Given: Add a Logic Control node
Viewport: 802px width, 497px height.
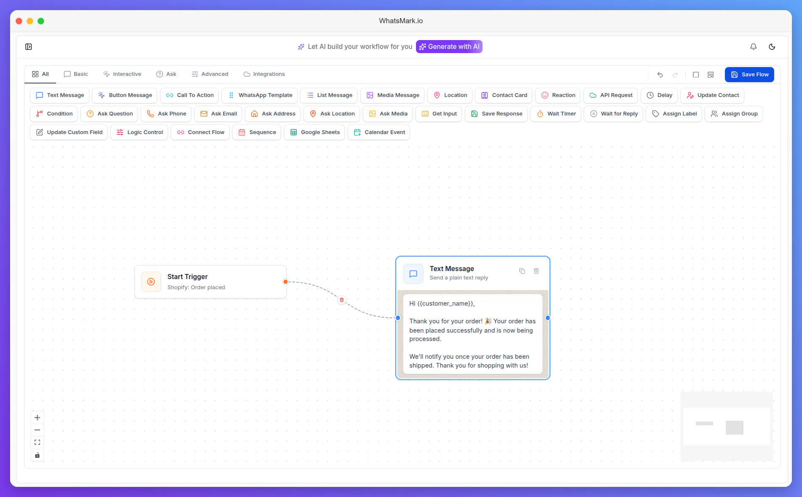Looking at the screenshot, I should click(x=139, y=132).
